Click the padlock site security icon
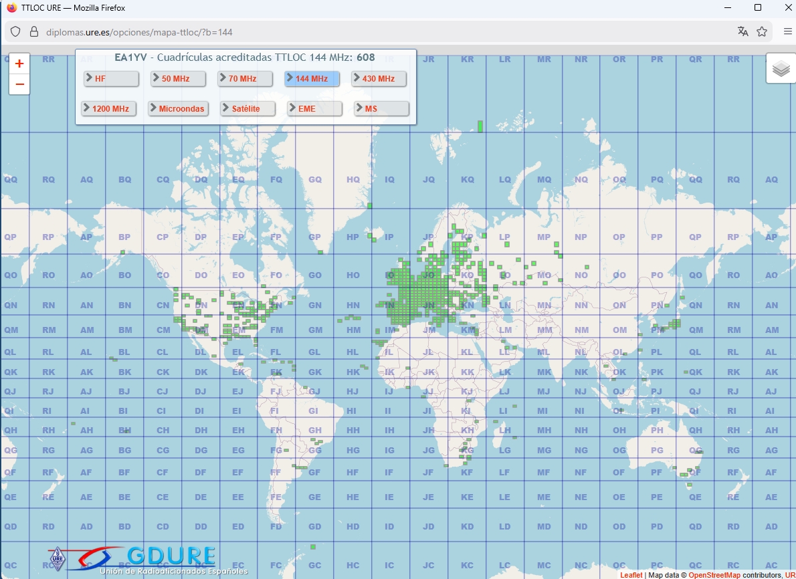Viewport: 796px width, 579px height. pyautogui.click(x=33, y=31)
